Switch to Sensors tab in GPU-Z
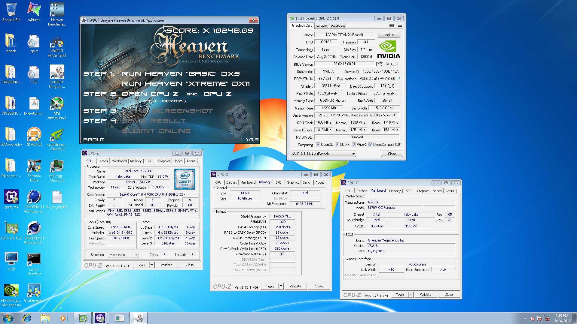577x324 pixels. pyautogui.click(x=321, y=26)
